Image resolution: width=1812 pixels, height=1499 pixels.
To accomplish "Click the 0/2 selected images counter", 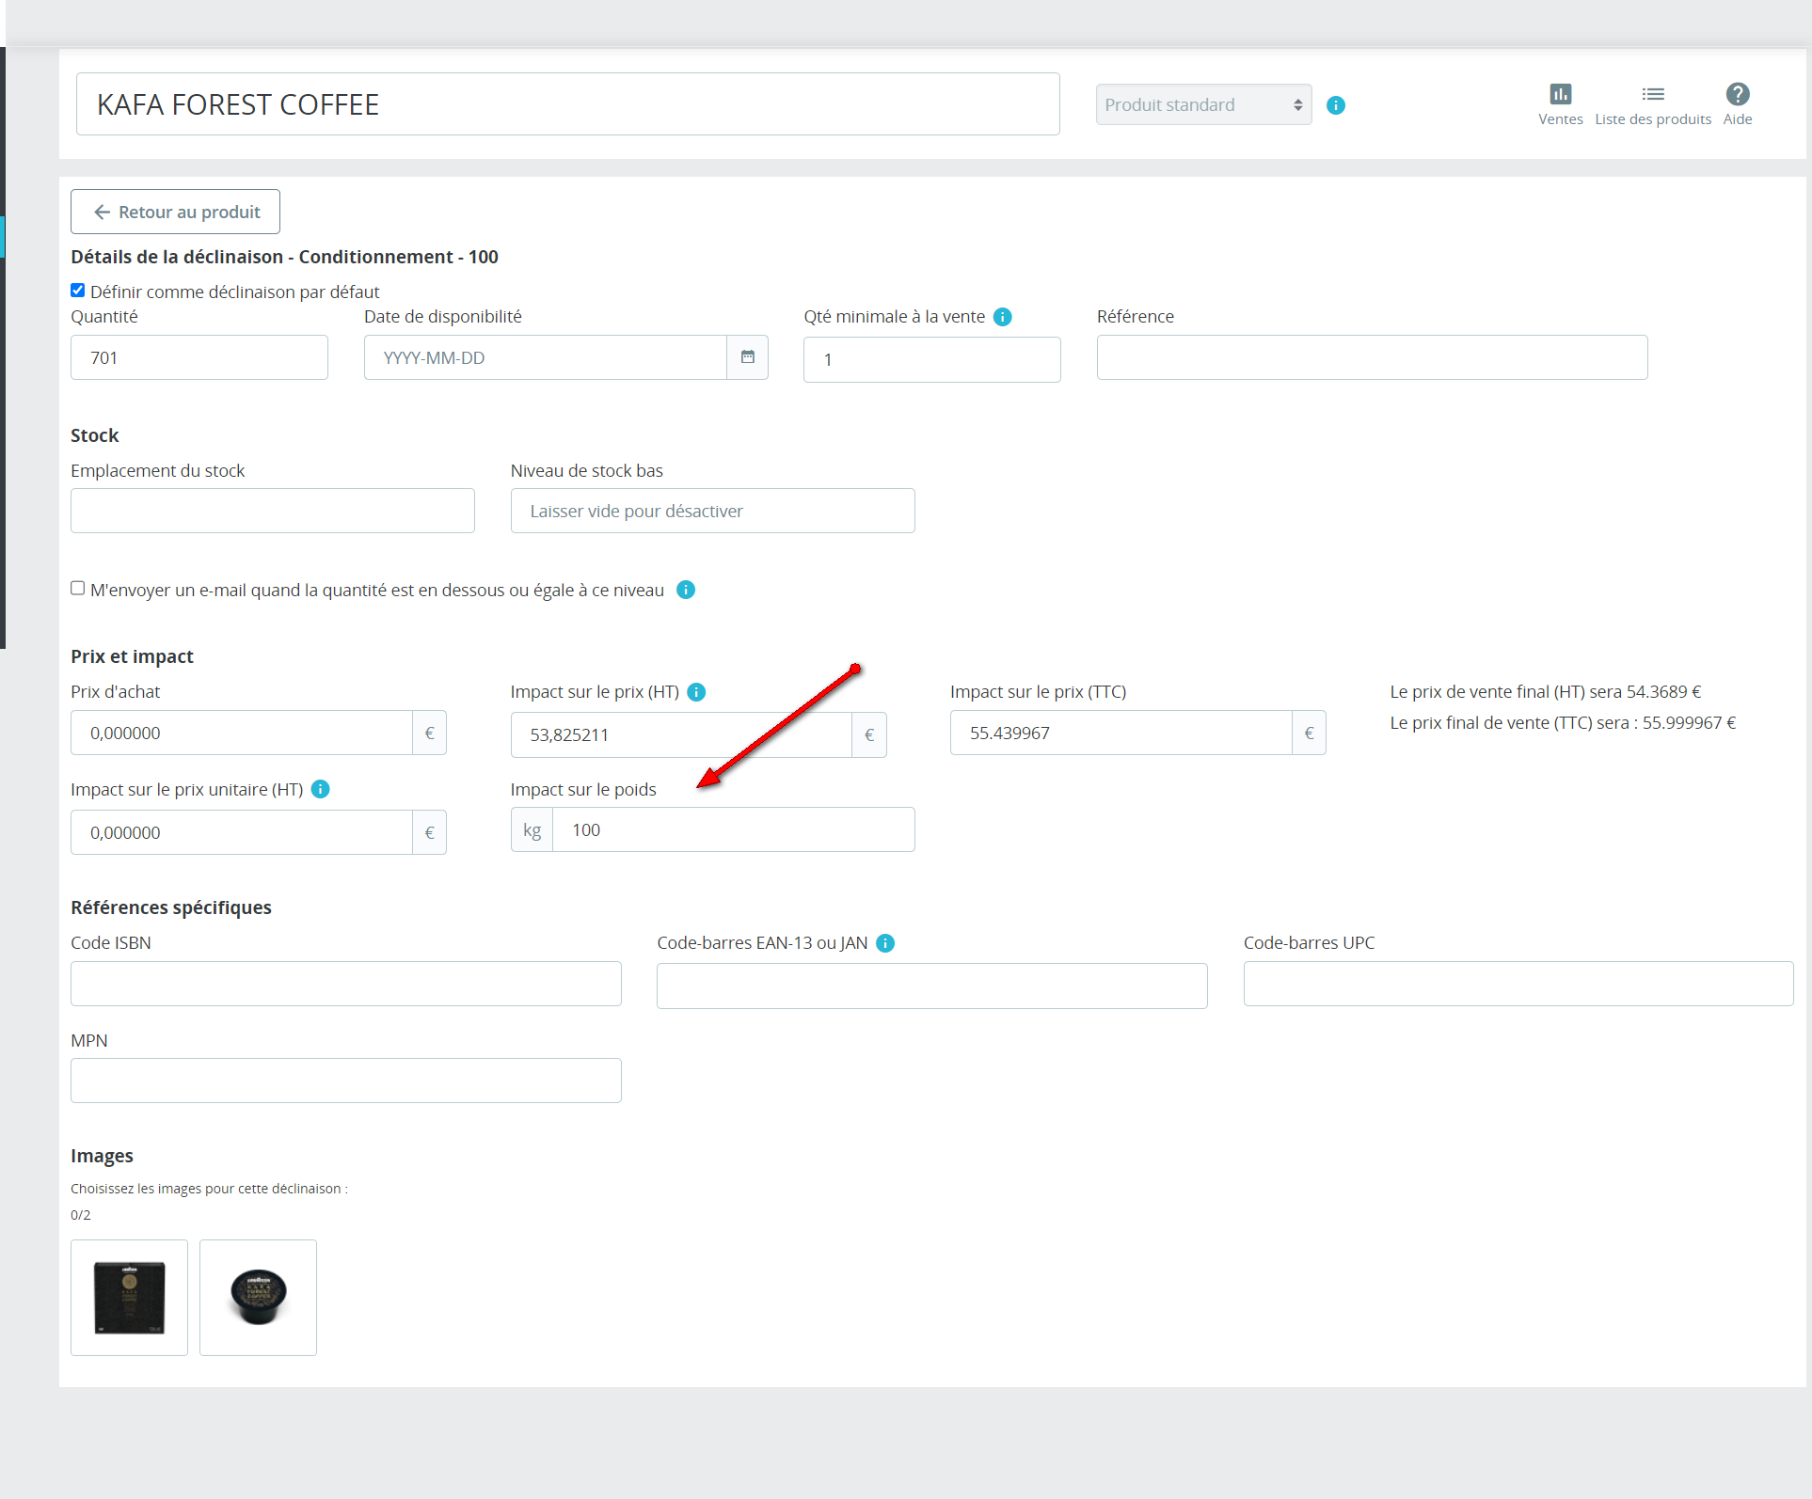I will (x=81, y=1215).
